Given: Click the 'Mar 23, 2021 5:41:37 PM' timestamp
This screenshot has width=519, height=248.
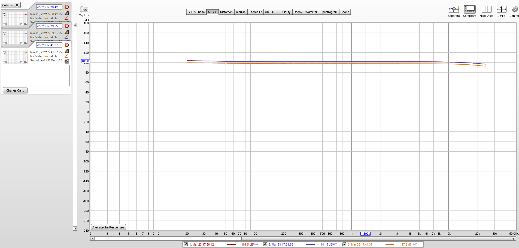Looking at the screenshot, I should pyautogui.click(x=46, y=52).
